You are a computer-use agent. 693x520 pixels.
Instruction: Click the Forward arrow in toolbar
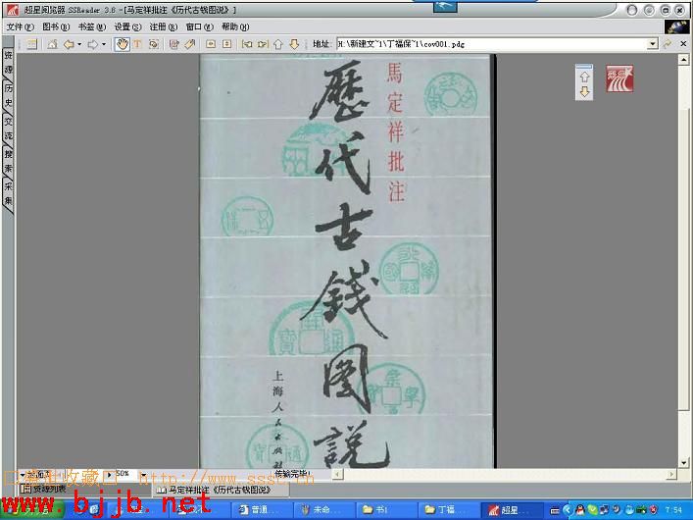pos(92,44)
